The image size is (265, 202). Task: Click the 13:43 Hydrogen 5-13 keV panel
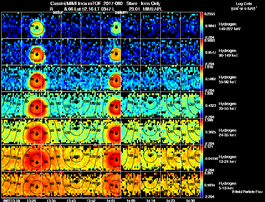(x=71, y=184)
